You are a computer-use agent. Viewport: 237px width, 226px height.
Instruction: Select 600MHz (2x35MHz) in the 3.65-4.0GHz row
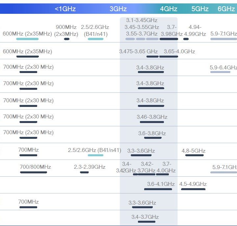[x=27, y=51]
